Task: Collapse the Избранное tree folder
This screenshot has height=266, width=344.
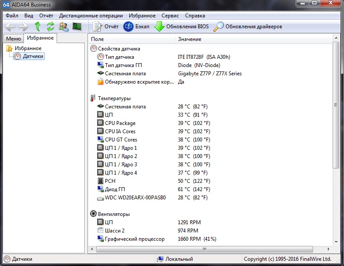Action: pyautogui.click(x=28, y=48)
